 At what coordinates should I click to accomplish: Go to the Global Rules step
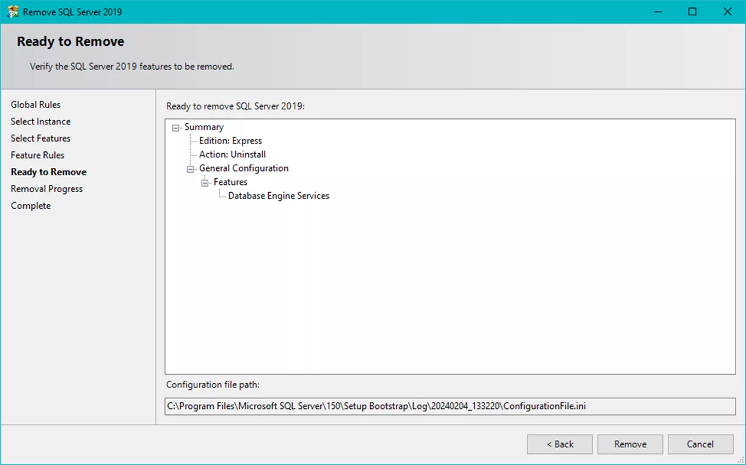[x=35, y=105]
